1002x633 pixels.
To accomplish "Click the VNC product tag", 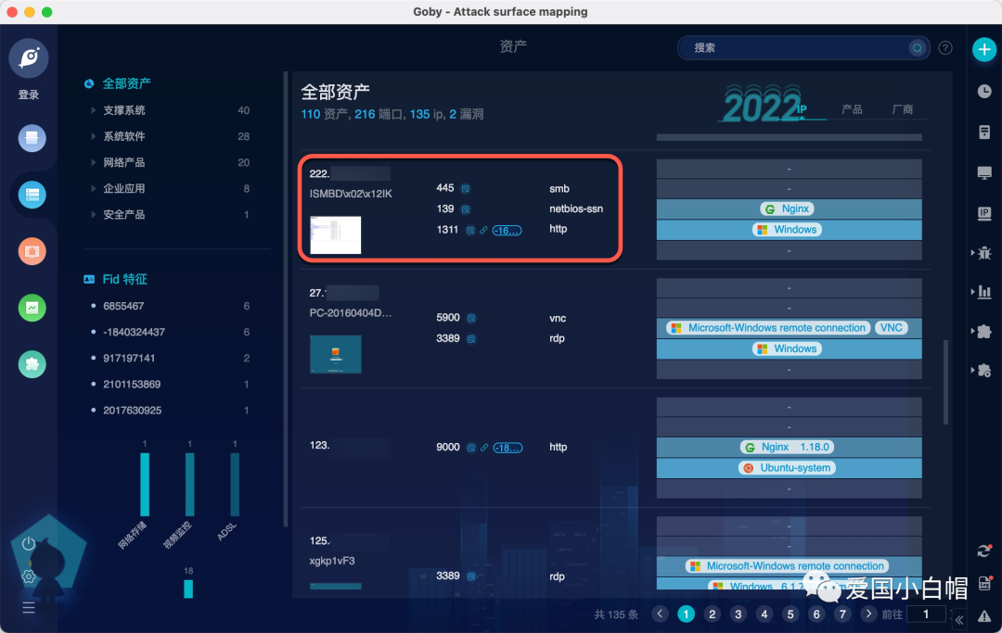I will tap(891, 328).
